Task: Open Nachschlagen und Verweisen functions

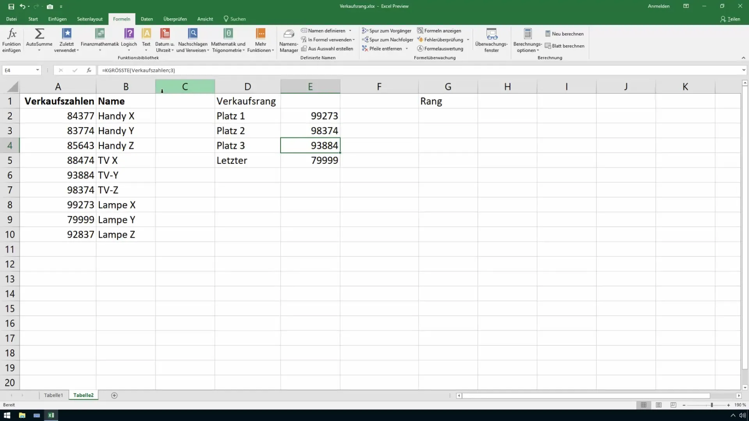Action: point(193,40)
